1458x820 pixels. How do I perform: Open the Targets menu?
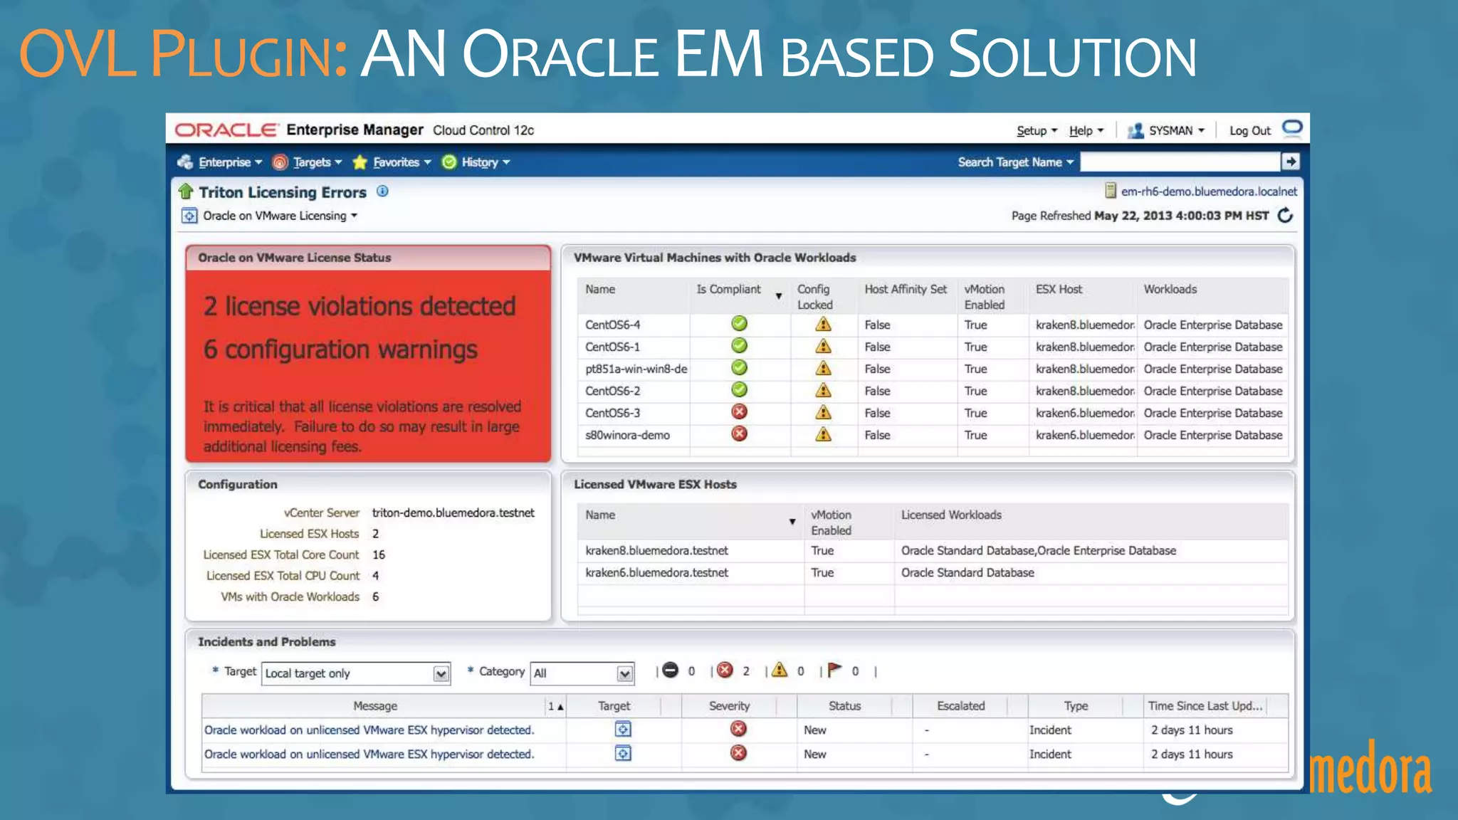[313, 162]
